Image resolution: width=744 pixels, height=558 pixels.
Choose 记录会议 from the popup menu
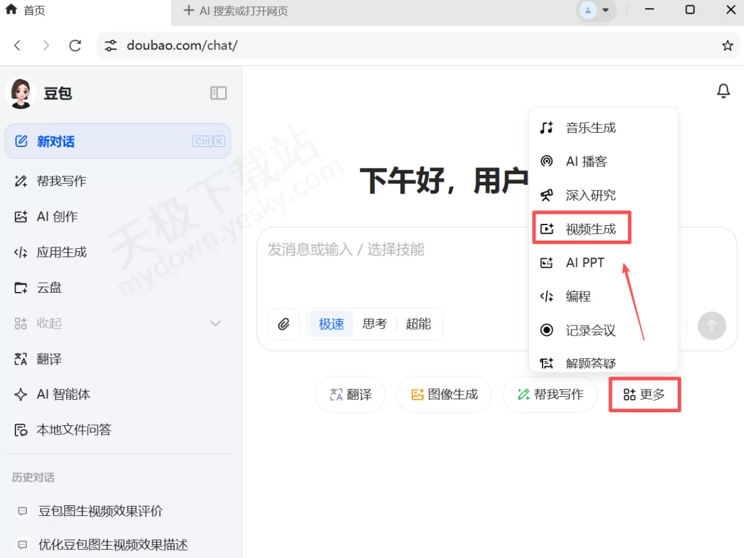[603, 330]
